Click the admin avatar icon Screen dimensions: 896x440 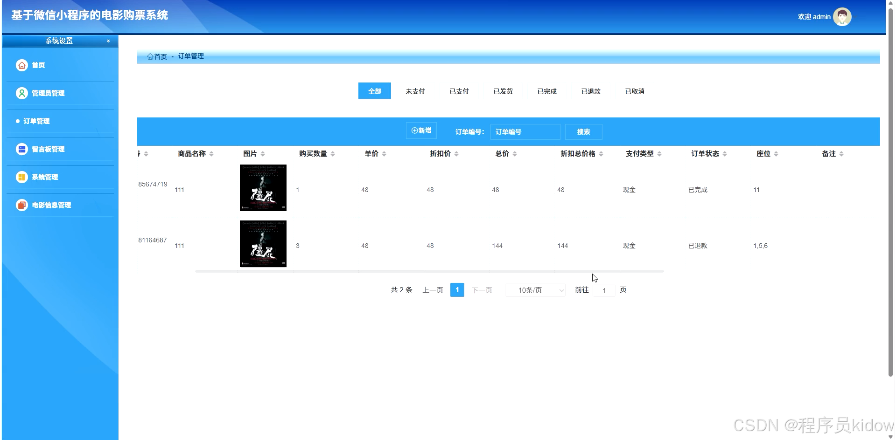pyautogui.click(x=841, y=16)
